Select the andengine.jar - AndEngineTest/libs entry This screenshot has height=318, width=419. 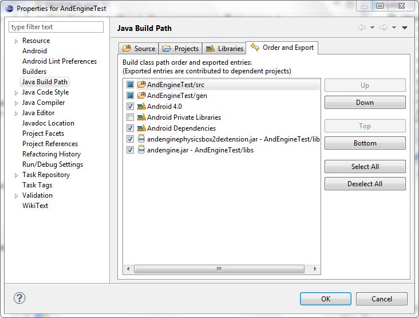point(200,150)
